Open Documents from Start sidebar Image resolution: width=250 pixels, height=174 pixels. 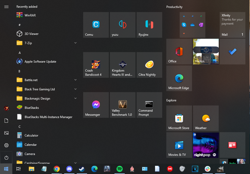6,121
